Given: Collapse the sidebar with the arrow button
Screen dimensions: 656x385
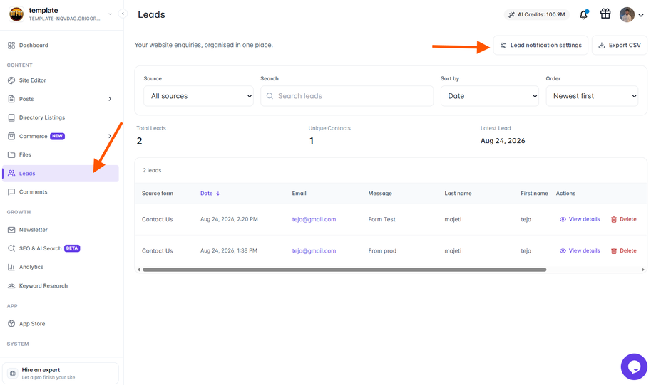Looking at the screenshot, I should coord(123,14).
